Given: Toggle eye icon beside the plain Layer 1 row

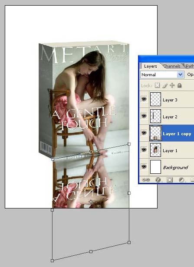Looking at the screenshot, I should [x=144, y=150].
